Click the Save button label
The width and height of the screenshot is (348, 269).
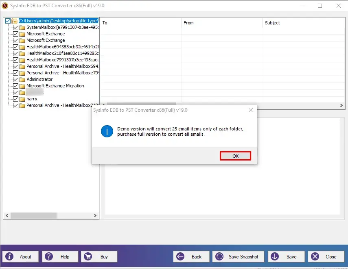pos(291,256)
